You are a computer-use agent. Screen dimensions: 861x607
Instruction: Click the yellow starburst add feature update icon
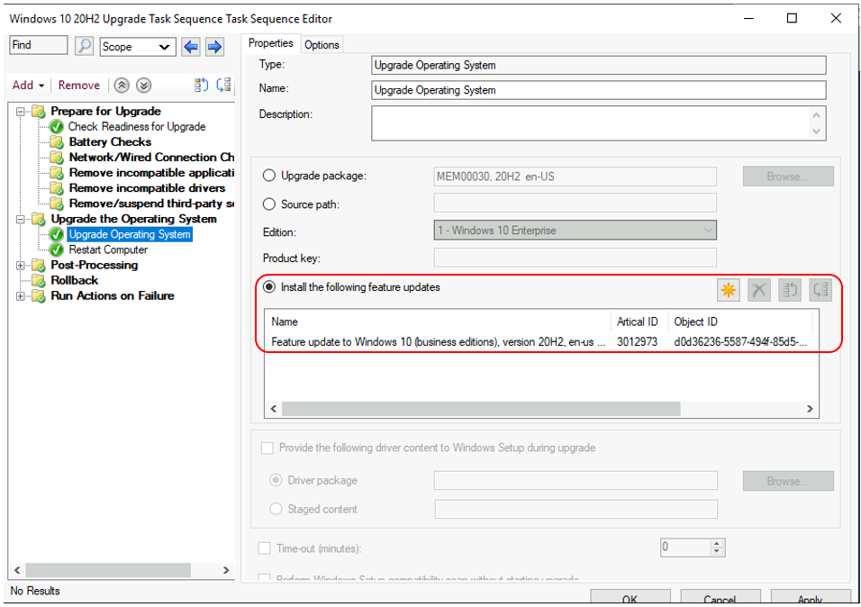[728, 289]
